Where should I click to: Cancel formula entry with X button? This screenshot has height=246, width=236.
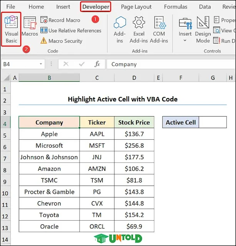click(x=66, y=64)
